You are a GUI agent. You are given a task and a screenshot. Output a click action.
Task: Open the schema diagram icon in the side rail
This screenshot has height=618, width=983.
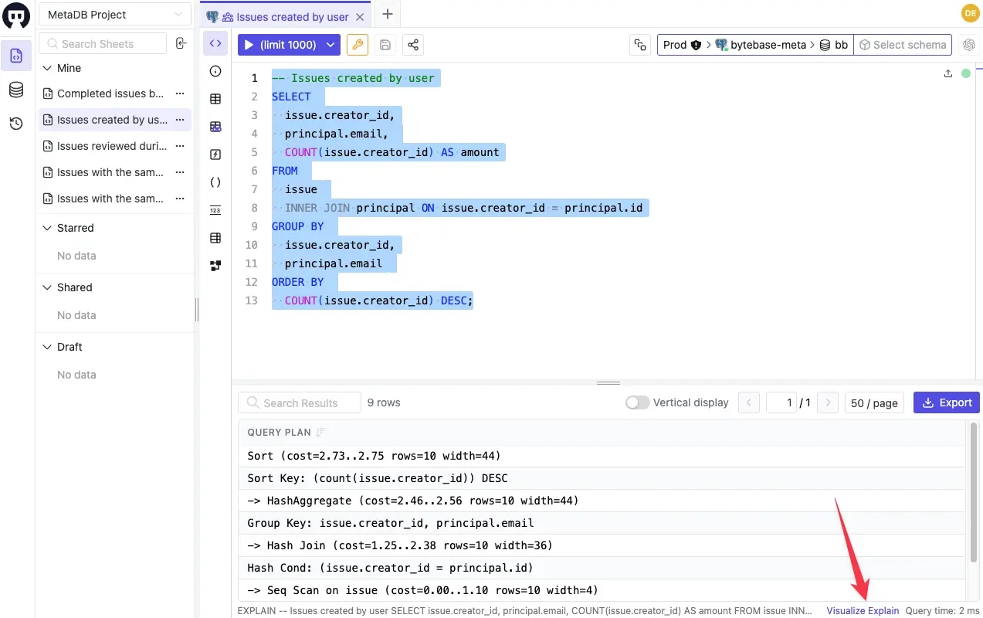coord(215,266)
